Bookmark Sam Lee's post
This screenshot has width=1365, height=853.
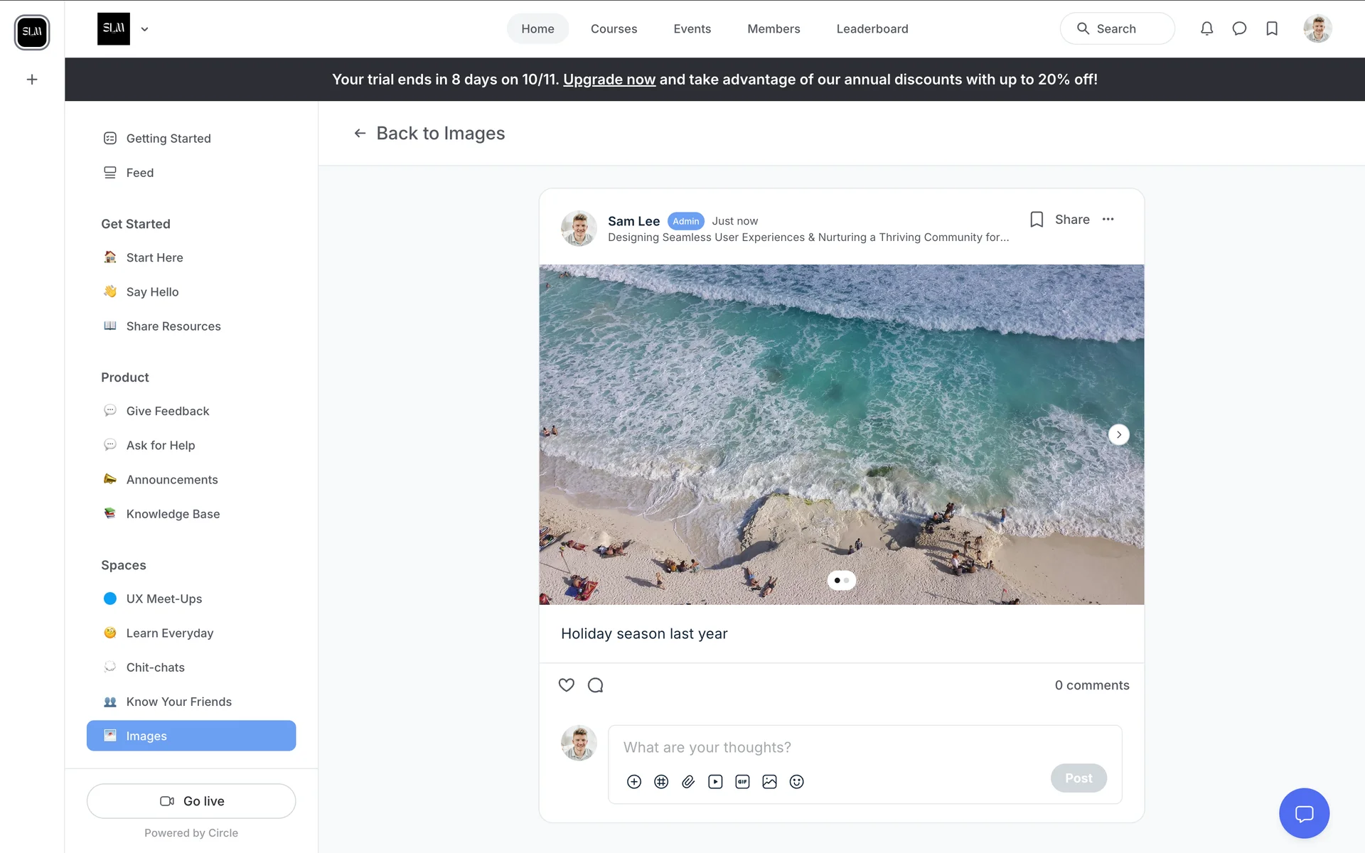click(x=1037, y=220)
